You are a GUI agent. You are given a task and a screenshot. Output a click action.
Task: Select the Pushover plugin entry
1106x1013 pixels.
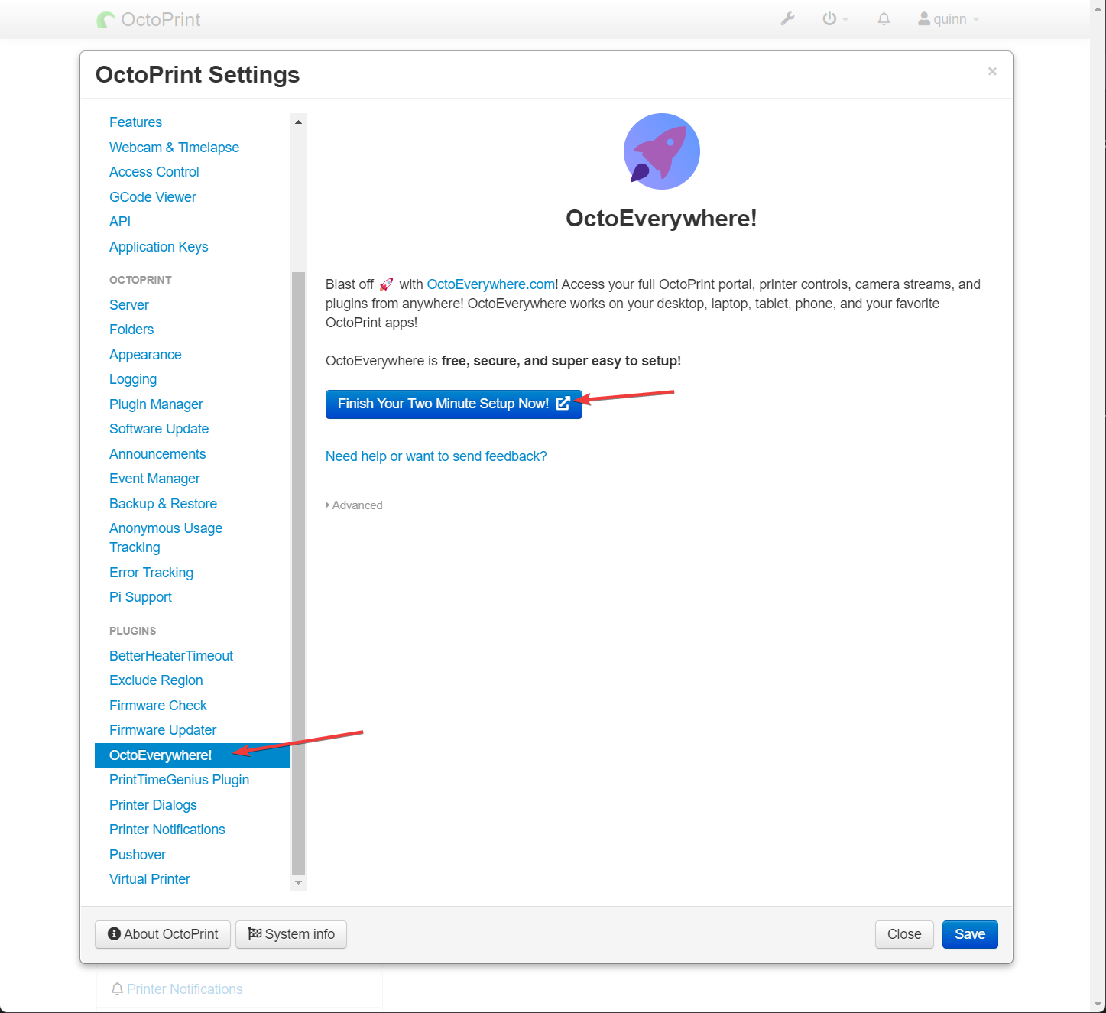tap(138, 854)
